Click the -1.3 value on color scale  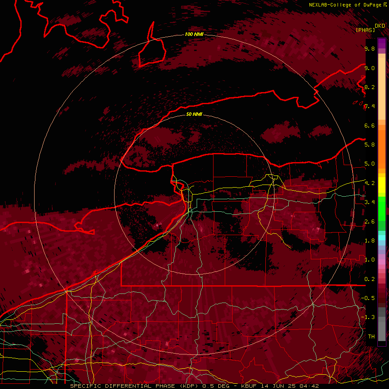368,318
